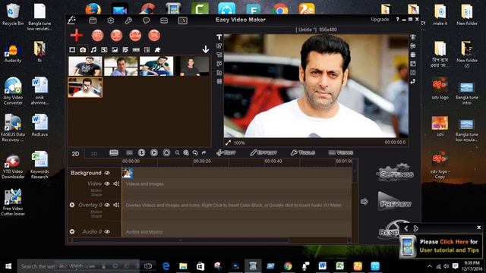Image resolution: width=486 pixels, height=273 pixels.
Task: Go to previous tip with left chevron
Action: click(406, 228)
